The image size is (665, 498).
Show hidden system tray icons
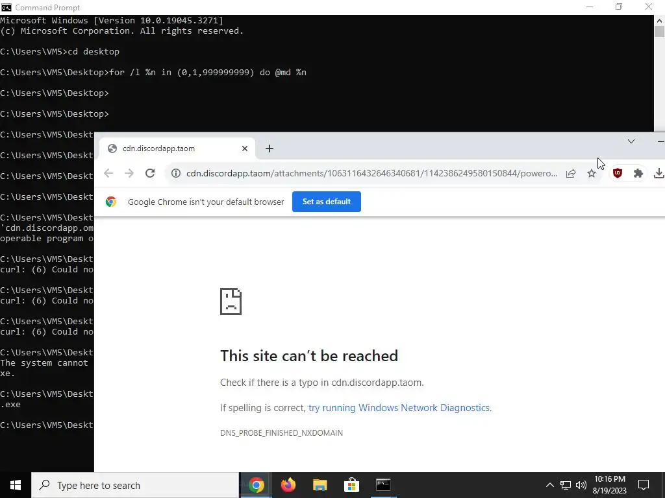[549, 485]
